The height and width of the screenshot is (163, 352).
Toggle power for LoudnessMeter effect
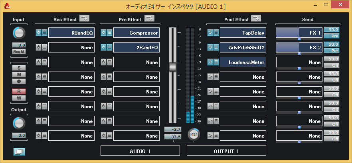[210, 62]
